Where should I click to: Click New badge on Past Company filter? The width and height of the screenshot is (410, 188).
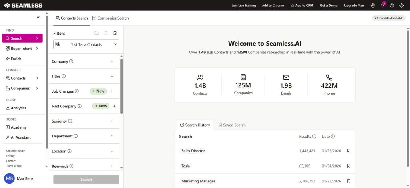click(100, 106)
